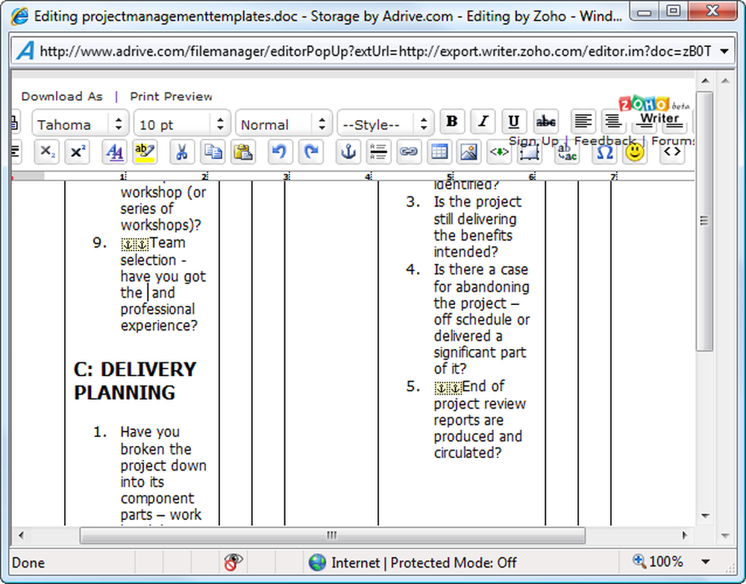The image size is (746, 584).
Task: Open Print Preview
Action: click(x=171, y=96)
